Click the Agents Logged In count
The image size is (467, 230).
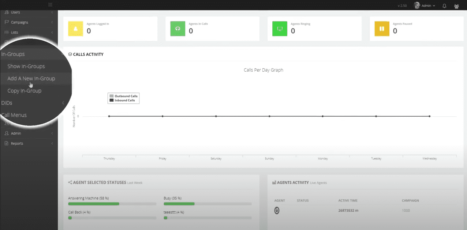tap(89, 31)
